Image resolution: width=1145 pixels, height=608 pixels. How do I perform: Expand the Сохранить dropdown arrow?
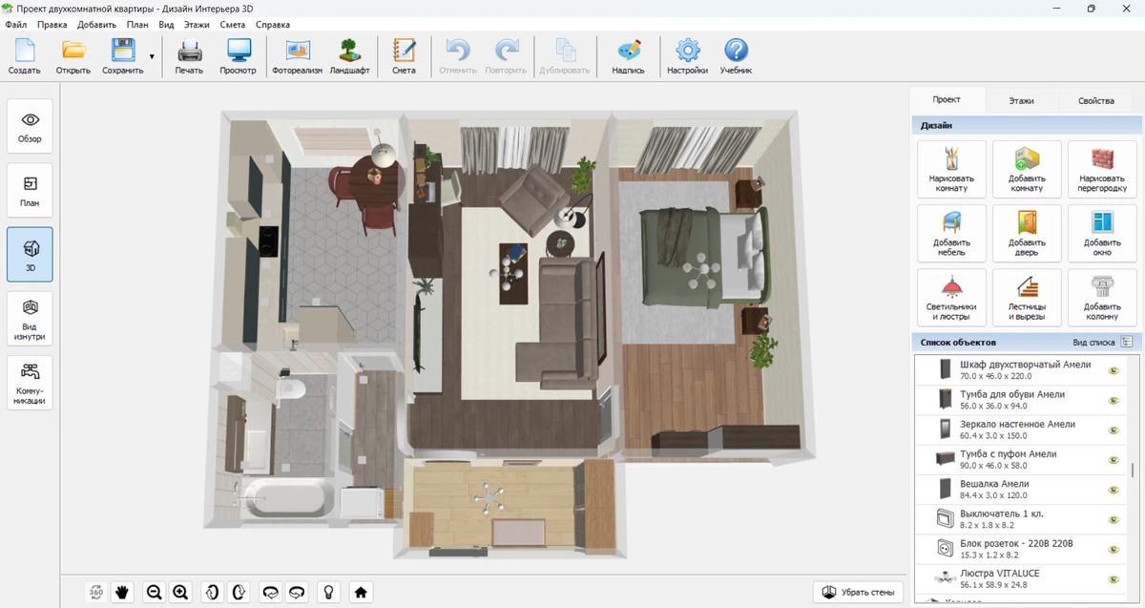[x=152, y=57]
